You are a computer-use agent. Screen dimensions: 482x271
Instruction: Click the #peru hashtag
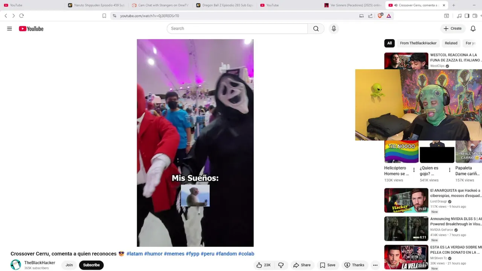[207, 254]
